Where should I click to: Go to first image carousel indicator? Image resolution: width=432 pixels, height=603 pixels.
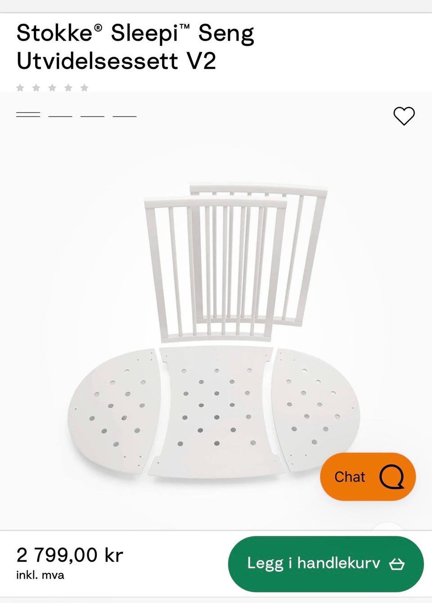[x=28, y=115]
